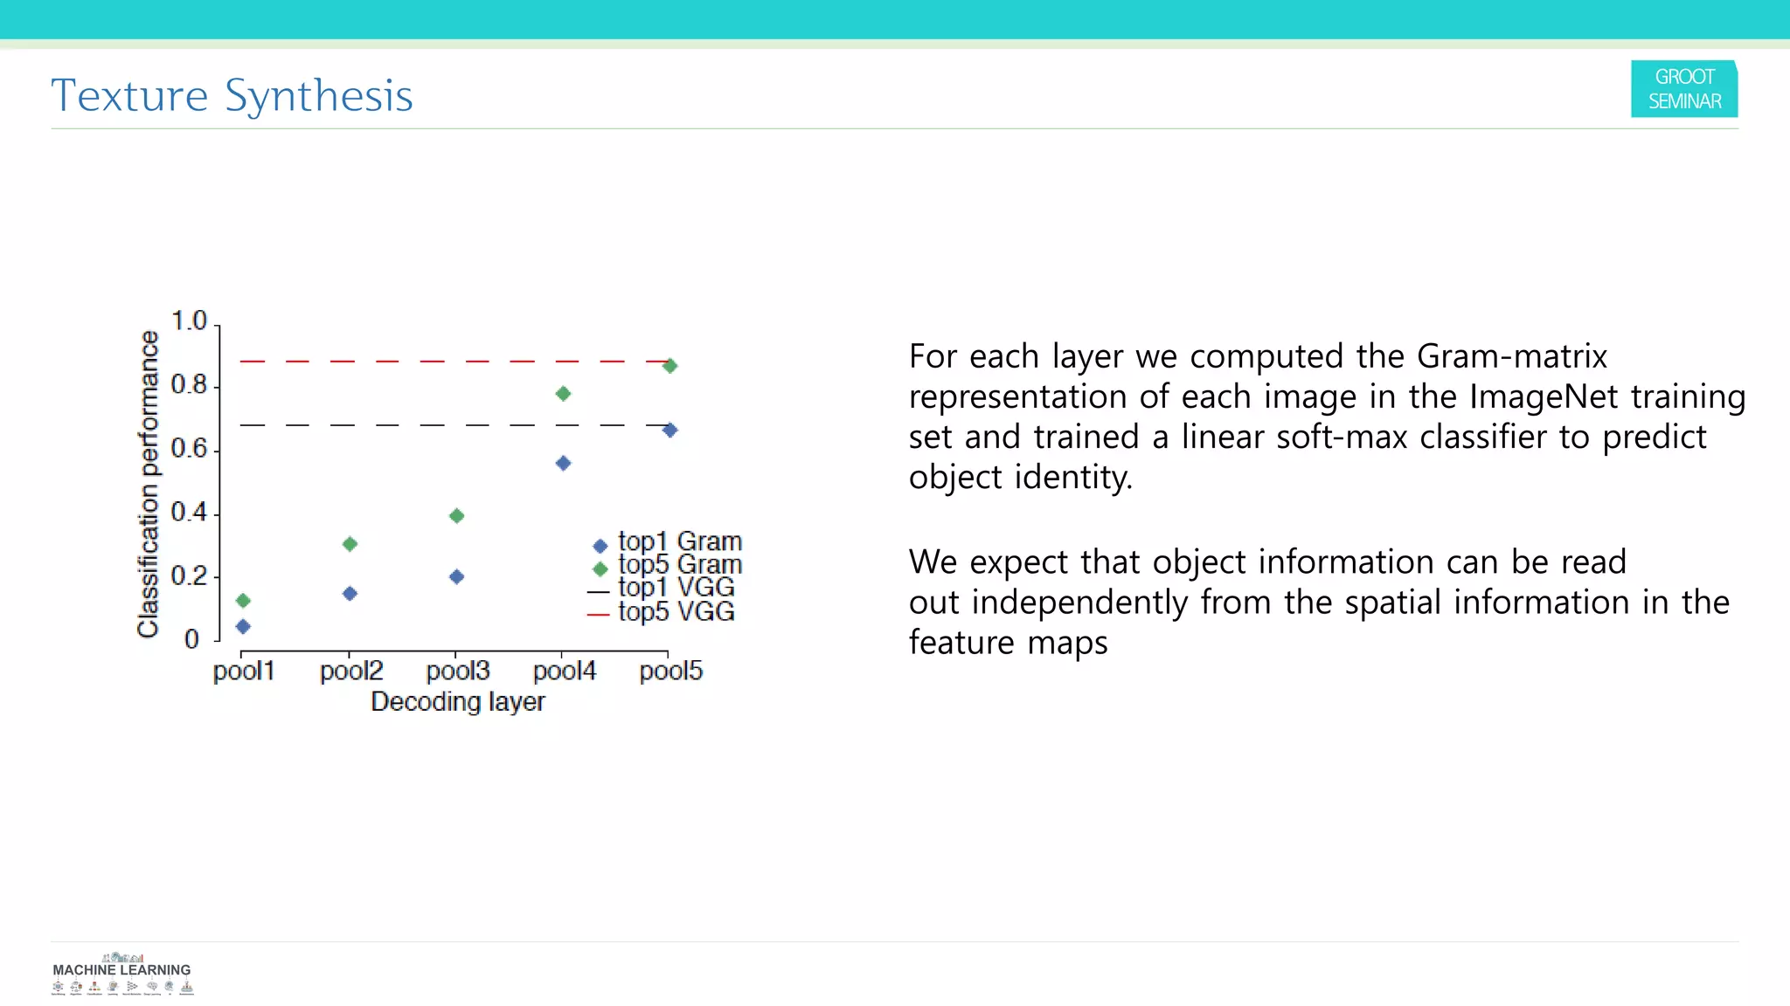Click the top1 Gram blue diamond legend marker
Image resolution: width=1790 pixels, height=1006 pixels.
pyautogui.click(x=600, y=546)
